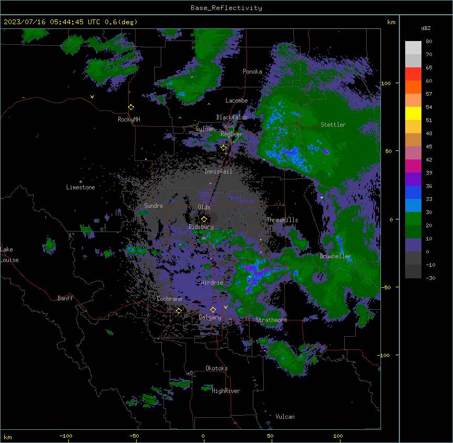Click the Lacombe city label
453x443 pixels.
pos(236,100)
